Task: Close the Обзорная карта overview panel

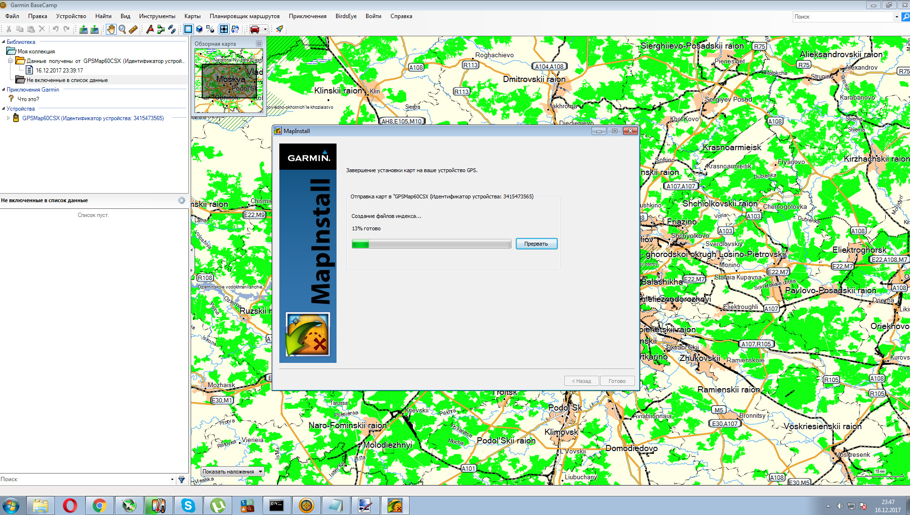Action: tap(259, 44)
